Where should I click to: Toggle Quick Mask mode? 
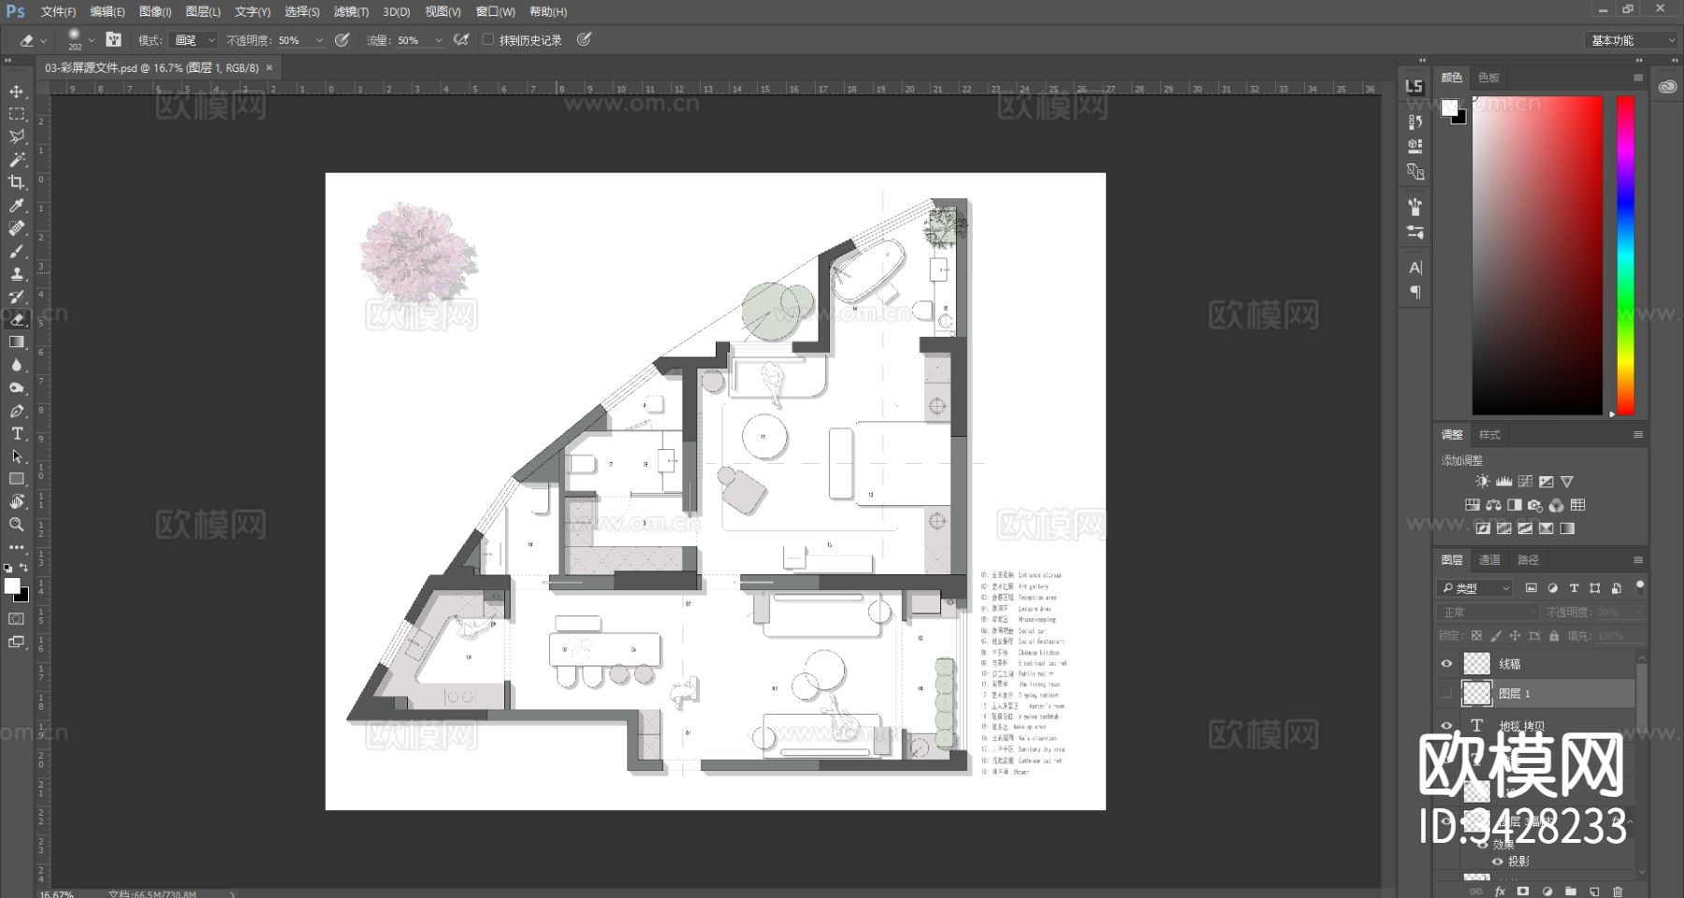(x=17, y=618)
